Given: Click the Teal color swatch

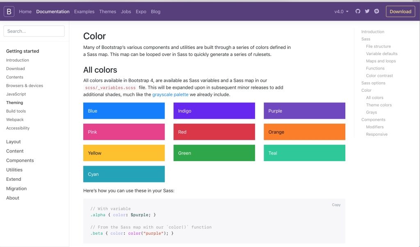Looking at the screenshot, I should click(x=304, y=153).
